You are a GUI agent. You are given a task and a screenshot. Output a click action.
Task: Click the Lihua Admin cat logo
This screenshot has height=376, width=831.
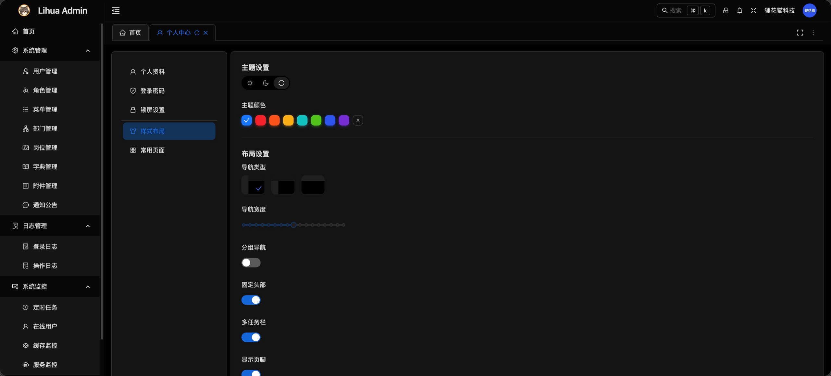point(24,10)
